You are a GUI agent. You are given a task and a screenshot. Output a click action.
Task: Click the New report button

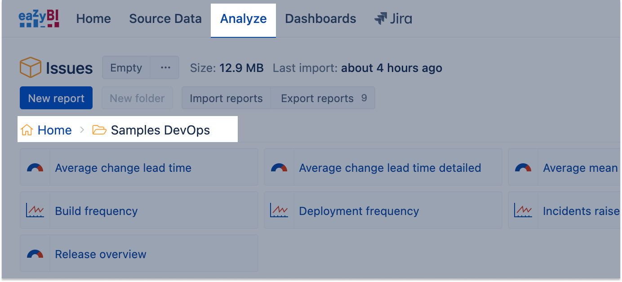click(x=56, y=98)
